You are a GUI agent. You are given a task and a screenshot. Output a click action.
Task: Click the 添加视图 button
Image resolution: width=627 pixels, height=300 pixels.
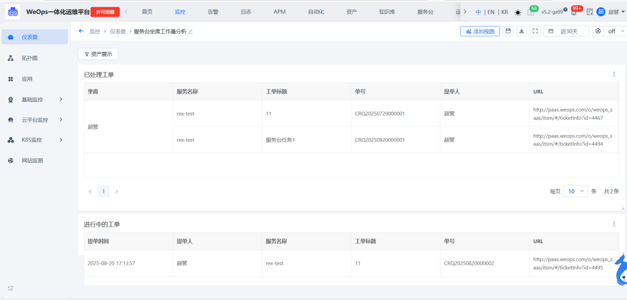coord(480,31)
